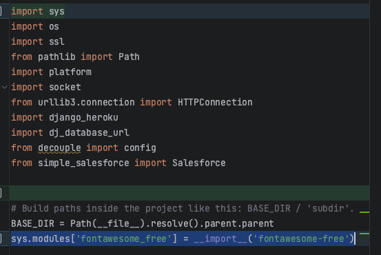This screenshot has height=255, width=381.
Task: Click the gutter marker beside the empty green line
Action: coord(1,193)
